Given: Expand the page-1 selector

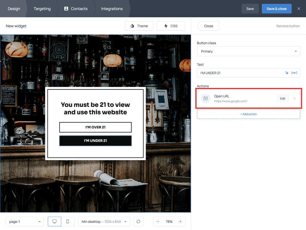Looking at the screenshot, I should 25,221.
